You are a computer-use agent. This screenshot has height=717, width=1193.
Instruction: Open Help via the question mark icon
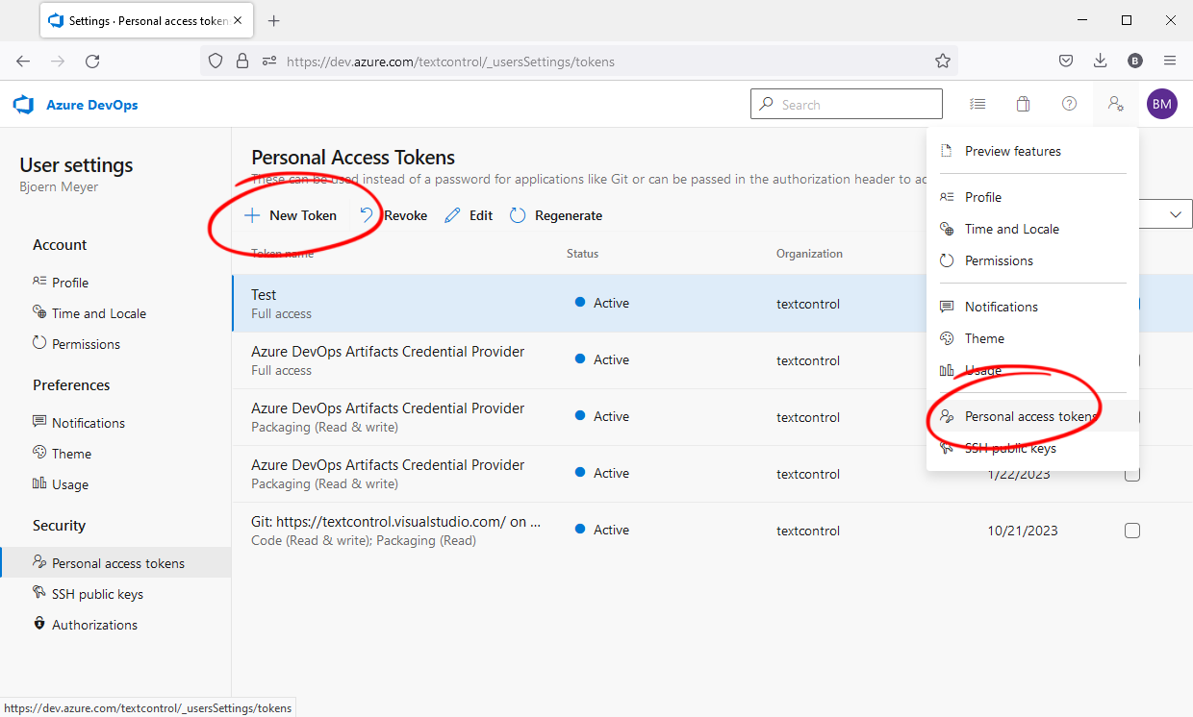tap(1069, 103)
